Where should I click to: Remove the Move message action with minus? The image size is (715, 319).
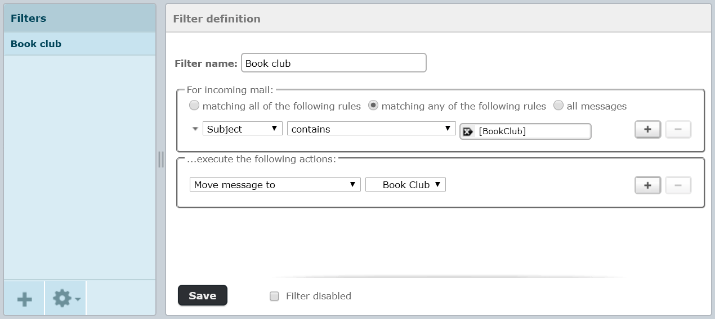(678, 185)
